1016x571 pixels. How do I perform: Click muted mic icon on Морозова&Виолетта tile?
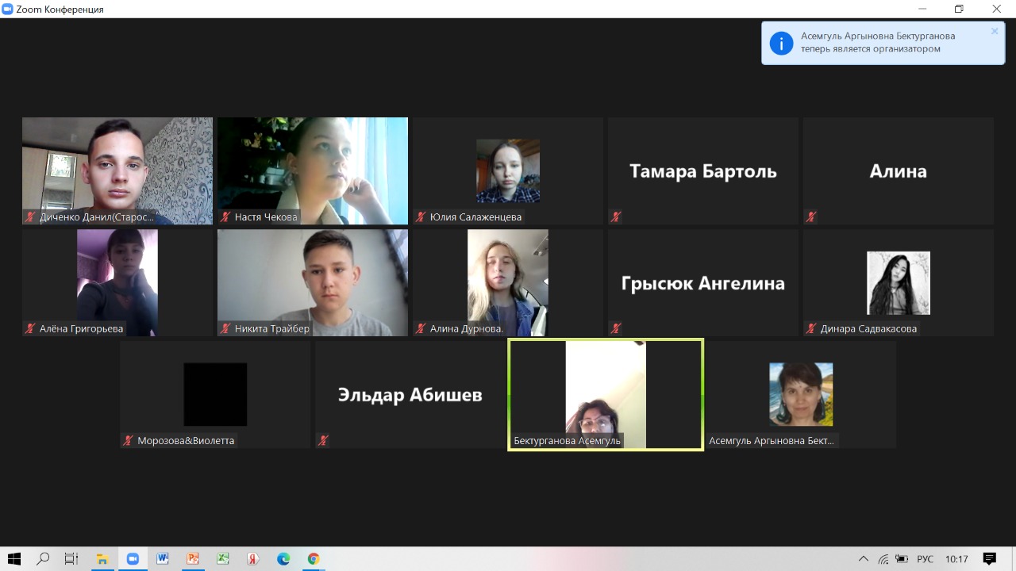pos(128,440)
